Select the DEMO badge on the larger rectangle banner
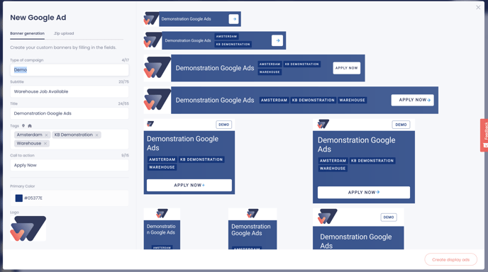488x272 pixels. click(x=401, y=125)
